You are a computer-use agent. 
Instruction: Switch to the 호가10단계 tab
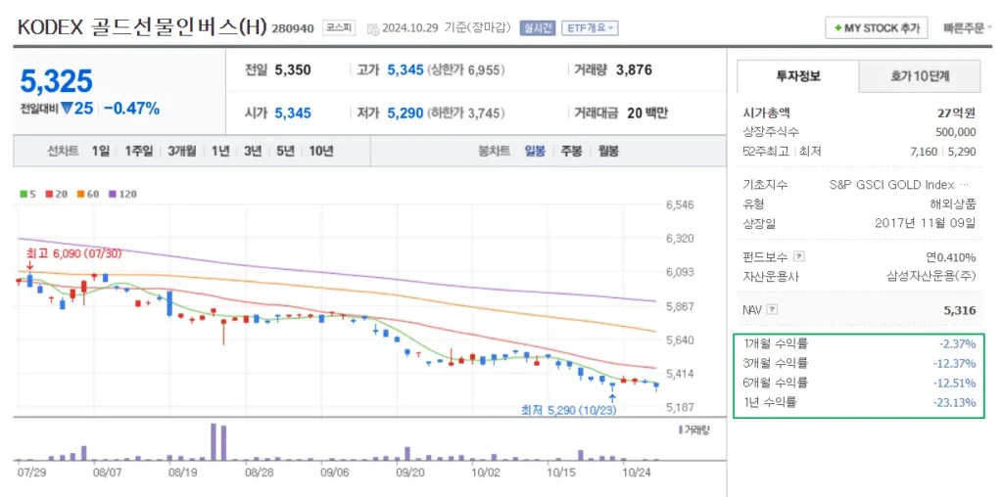click(919, 76)
